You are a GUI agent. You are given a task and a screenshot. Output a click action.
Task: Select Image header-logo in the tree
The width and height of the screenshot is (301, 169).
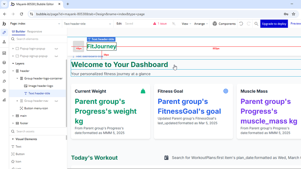tap(41, 86)
